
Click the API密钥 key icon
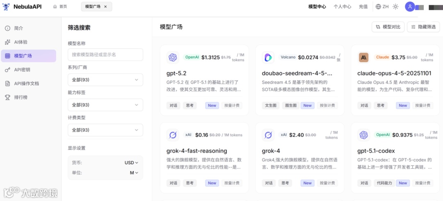8,69
